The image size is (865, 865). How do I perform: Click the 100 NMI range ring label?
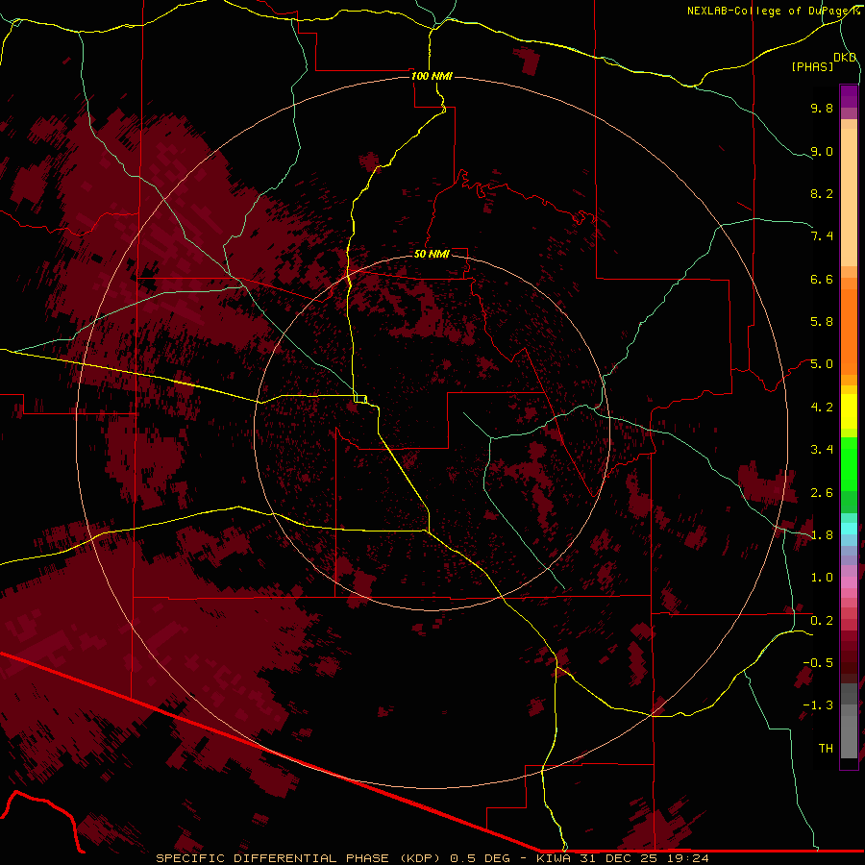[432, 76]
